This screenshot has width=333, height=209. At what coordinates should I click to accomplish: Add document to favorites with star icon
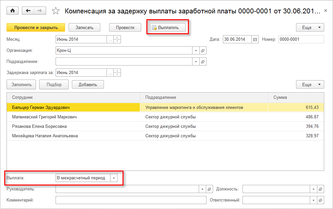point(56,11)
